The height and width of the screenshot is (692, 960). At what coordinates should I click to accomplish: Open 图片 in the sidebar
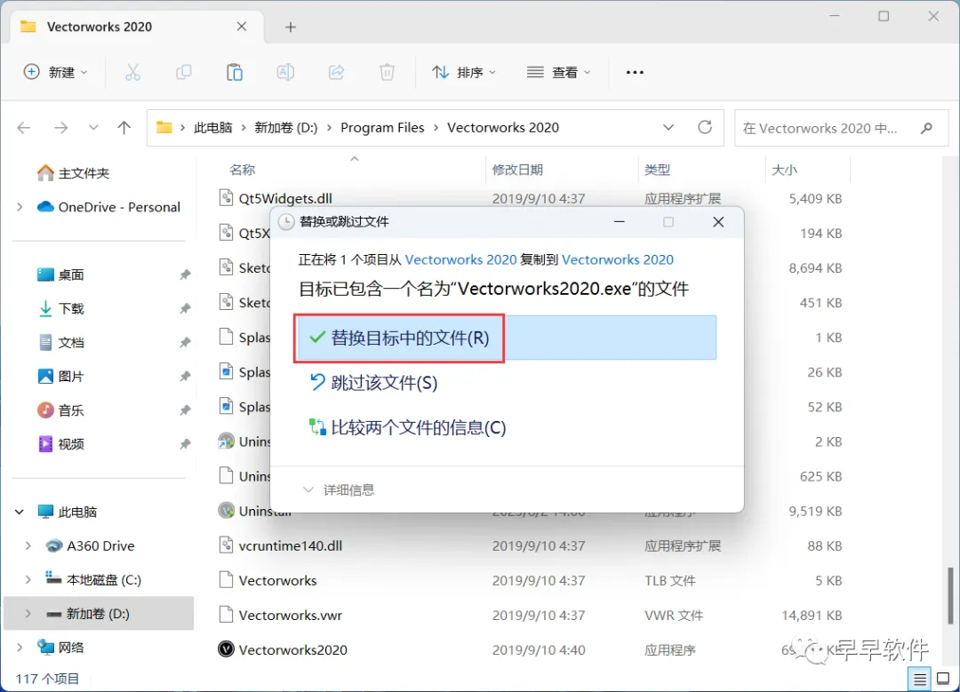61,377
